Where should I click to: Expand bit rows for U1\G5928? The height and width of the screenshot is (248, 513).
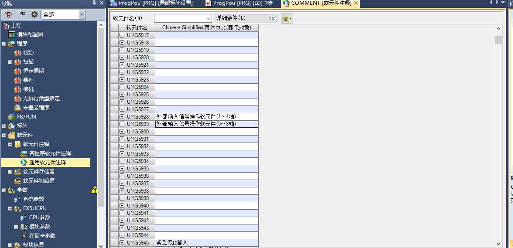[122, 117]
